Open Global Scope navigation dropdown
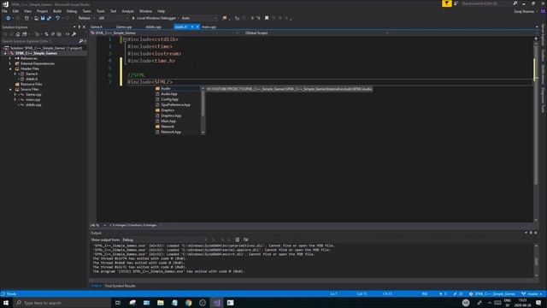Image resolution: width=547 pixels, height=308 pixels. point(316,33)
